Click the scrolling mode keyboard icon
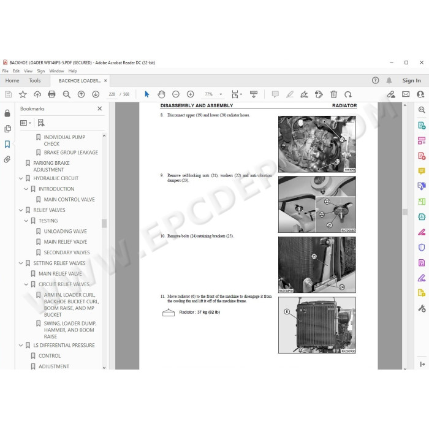The image size is (429, 429). (x=254, y=94)
